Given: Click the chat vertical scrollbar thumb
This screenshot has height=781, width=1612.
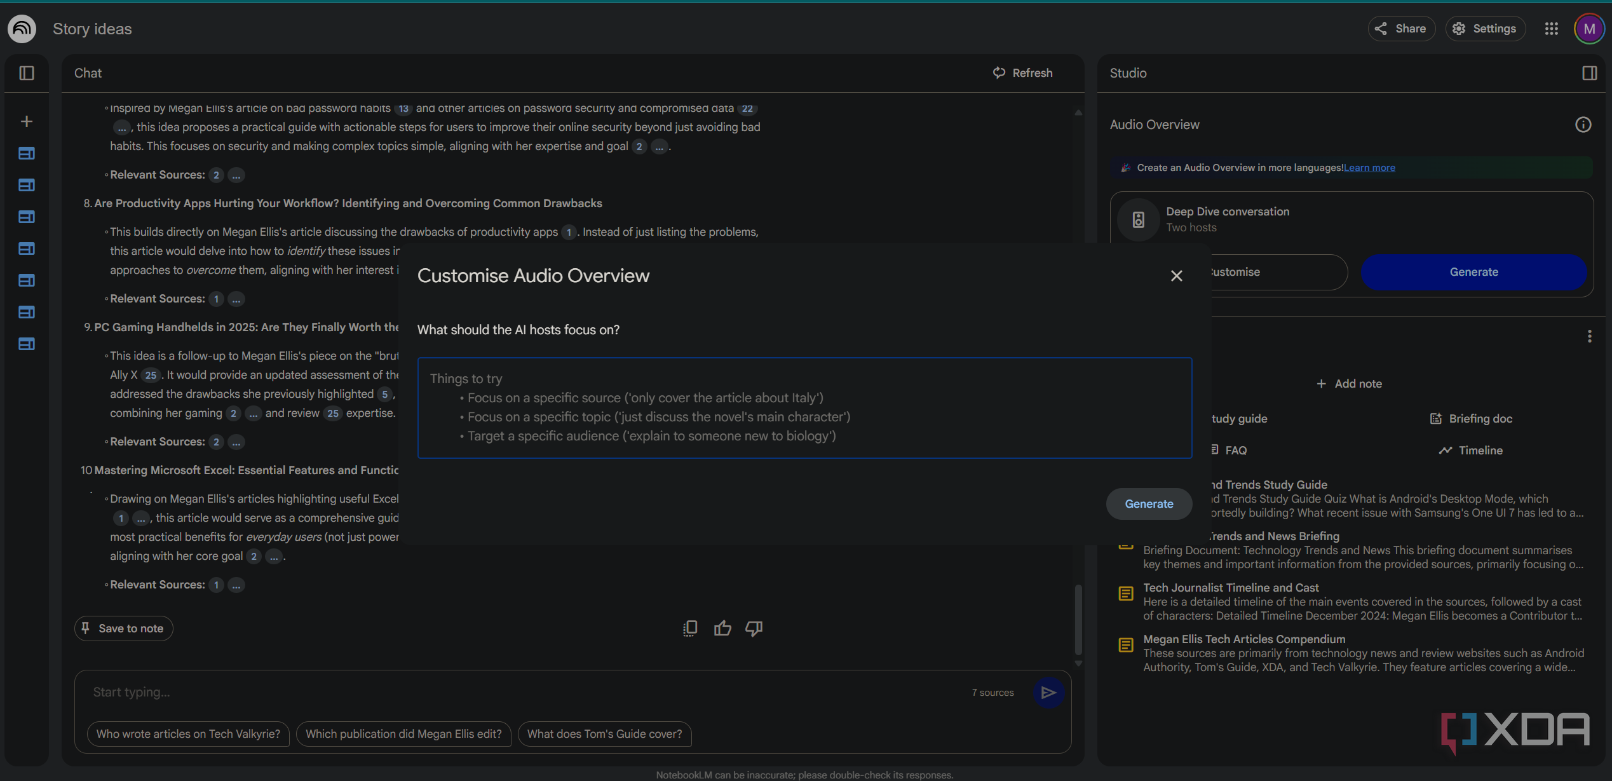Looking at the screenshot, I should click(1078, 619).
